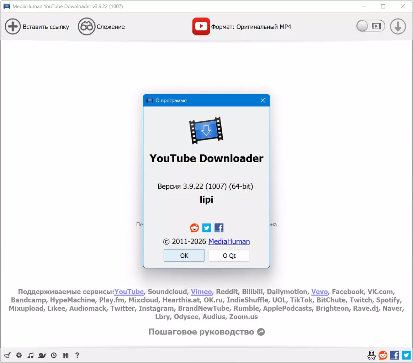The height and width of the screenshot is (363, 413).
Task: Open the Vevo supported service link
Action: pos(319,291)
